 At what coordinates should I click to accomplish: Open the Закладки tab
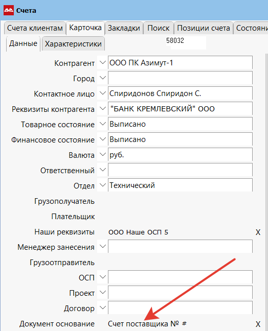(124, 28)
